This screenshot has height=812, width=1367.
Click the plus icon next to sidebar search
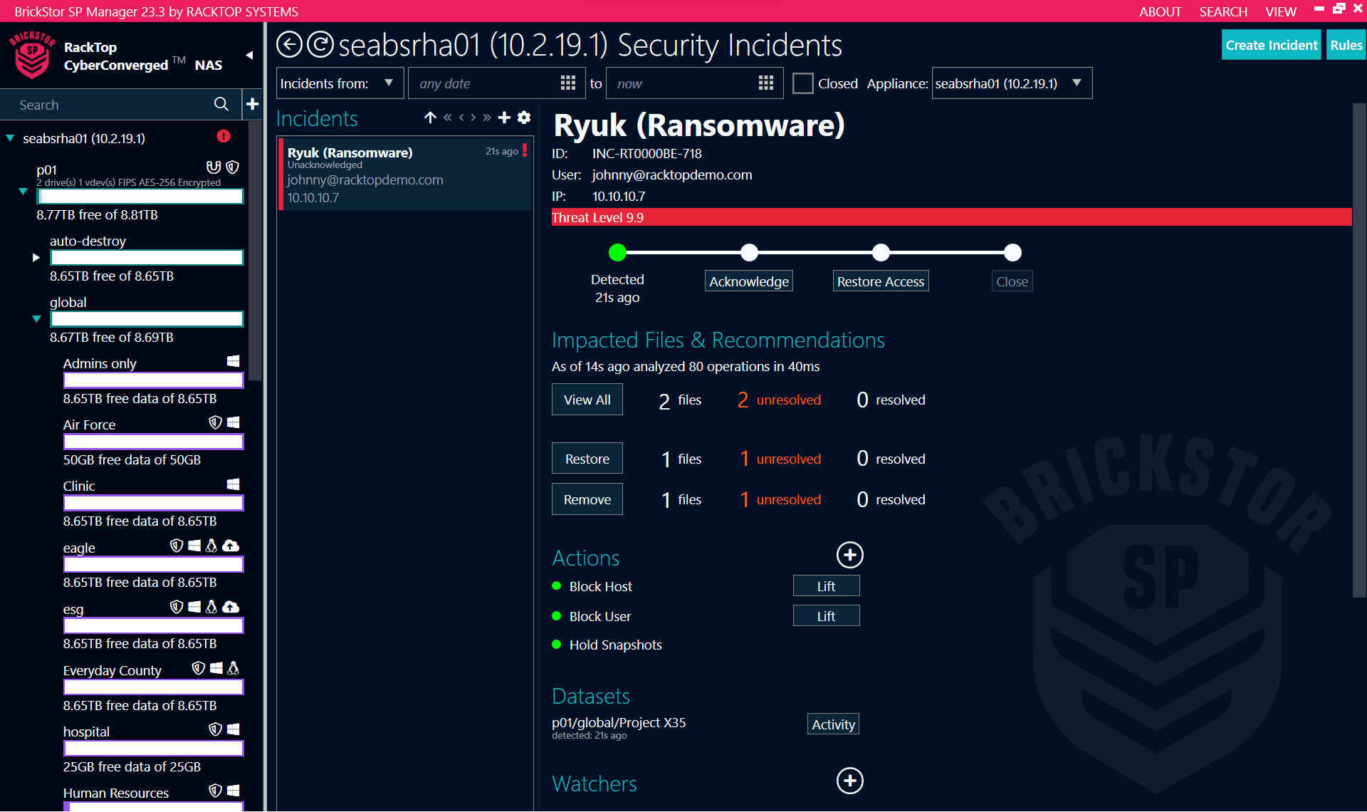click(252, 105)
